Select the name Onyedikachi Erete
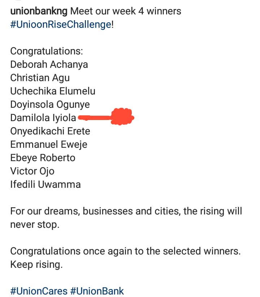260x297 pixels. point(50,131)
